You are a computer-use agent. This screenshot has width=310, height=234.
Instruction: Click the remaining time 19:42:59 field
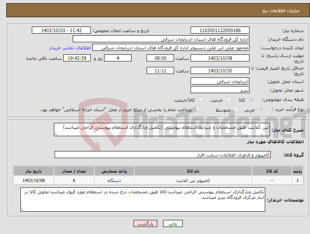[77, 58]
